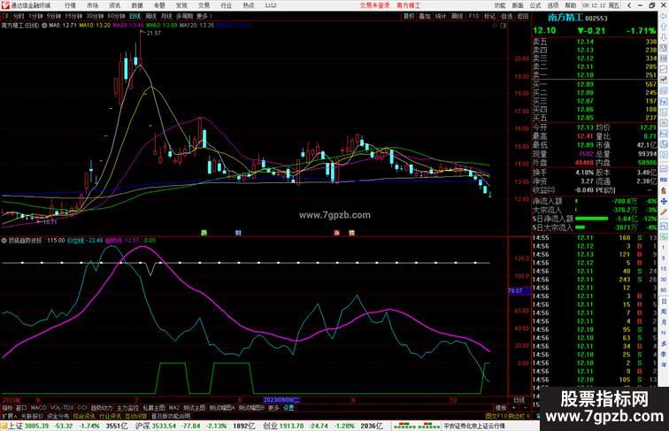The width and height of the screenshot is (669, 431).
Task: Click the up arrow icon in right sidebar
Action: [664, 27]
